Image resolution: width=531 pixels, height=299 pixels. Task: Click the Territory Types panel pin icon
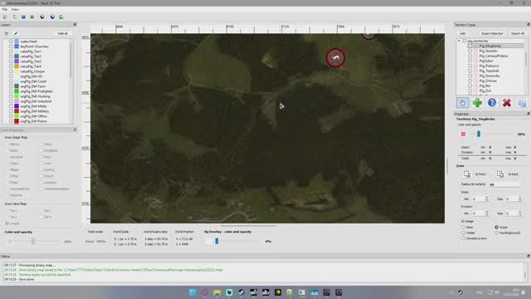(x=528, y=25)
